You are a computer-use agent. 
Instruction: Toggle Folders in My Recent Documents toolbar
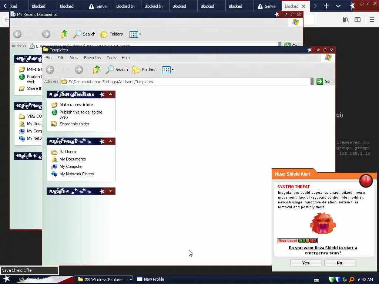[x=111, y=34]
